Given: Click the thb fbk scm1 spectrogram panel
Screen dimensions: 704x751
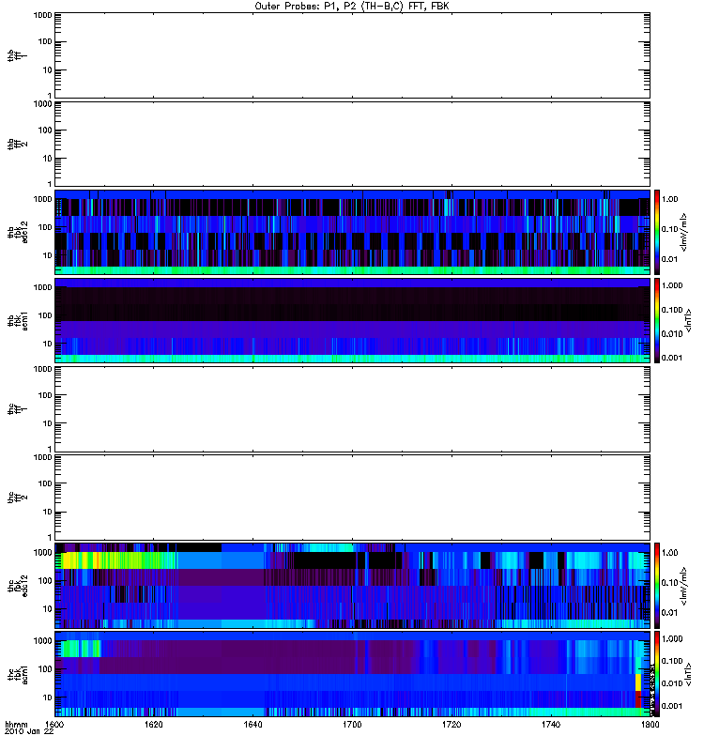Looking at the screenshot, I should pyautogui.click(x=352, y=320).
